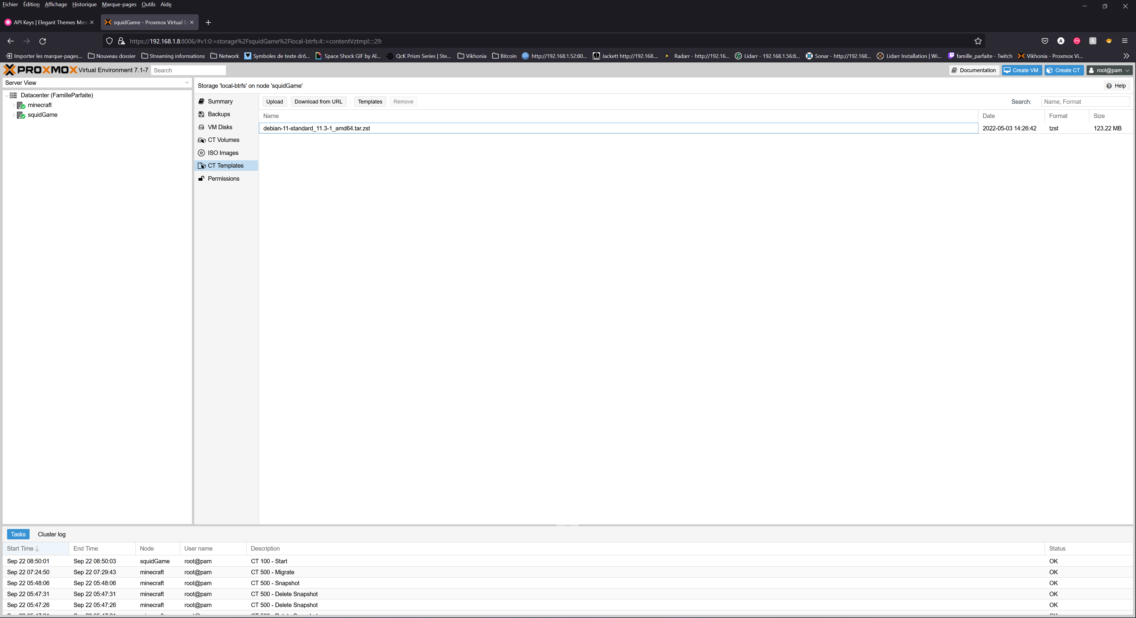Open the ISO Images section
1136x618 pixels.
(x=222, y=152)
